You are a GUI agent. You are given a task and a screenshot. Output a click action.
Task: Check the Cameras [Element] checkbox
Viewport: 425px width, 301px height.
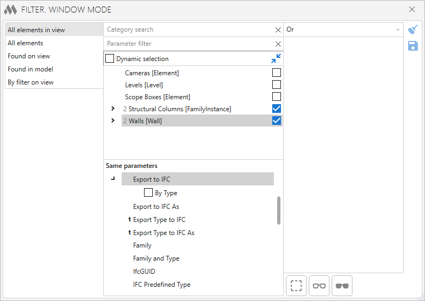coord(277,73)
